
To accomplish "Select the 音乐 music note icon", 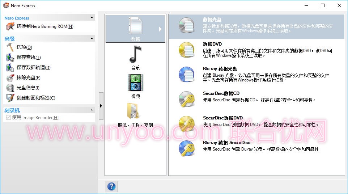I will pos(135,54).
